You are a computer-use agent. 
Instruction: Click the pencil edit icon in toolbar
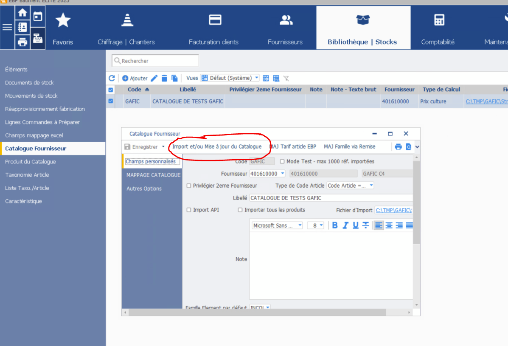pyautogui.click(x=154, y=78)
